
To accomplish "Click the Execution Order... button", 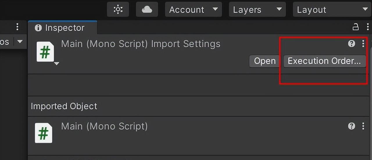I will 325,61.
